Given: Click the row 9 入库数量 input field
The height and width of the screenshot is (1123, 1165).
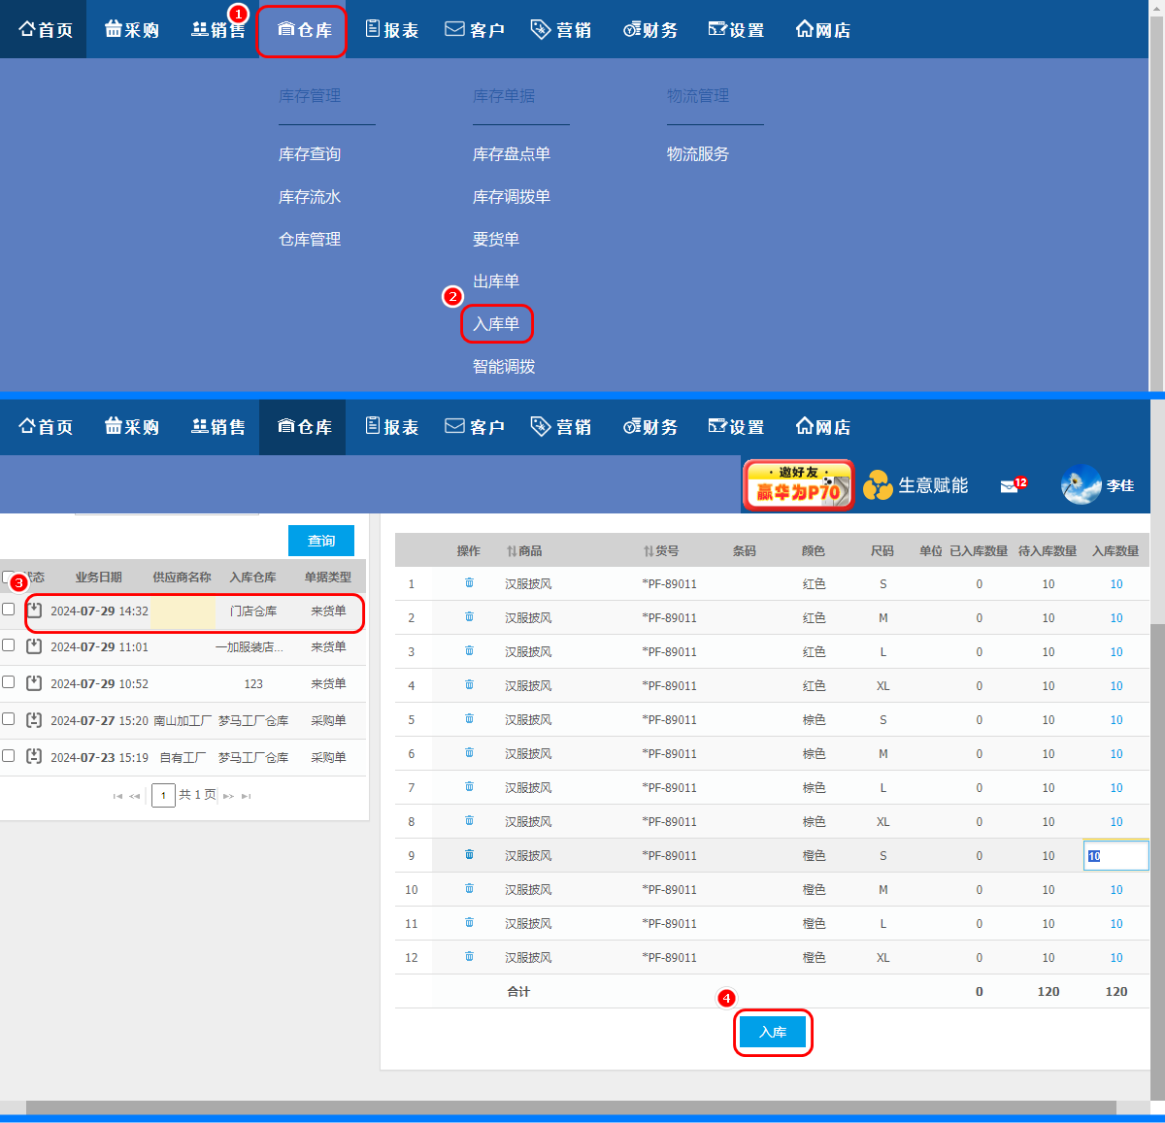Looking at the screenshot, I should 1115,856.
